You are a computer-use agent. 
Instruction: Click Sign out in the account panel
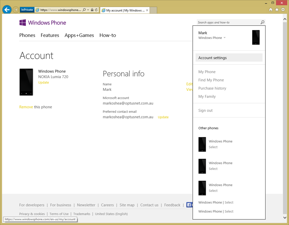pos(205,110)
